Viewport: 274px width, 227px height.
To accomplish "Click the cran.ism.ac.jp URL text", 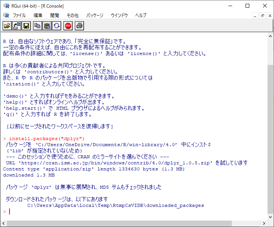I will pyautogui.click(x=115, y=163).
